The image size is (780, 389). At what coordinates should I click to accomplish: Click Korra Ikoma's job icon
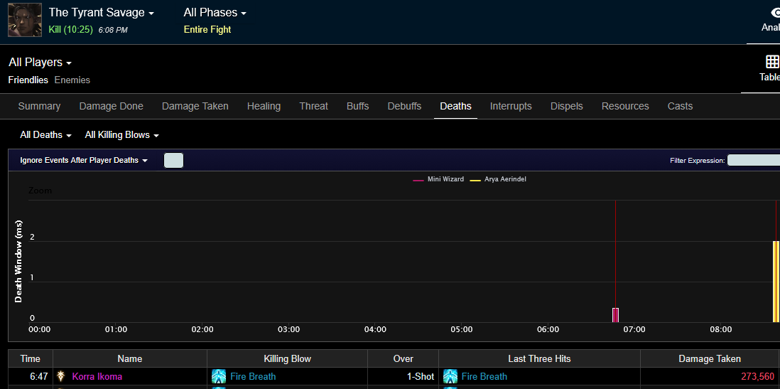61,376
